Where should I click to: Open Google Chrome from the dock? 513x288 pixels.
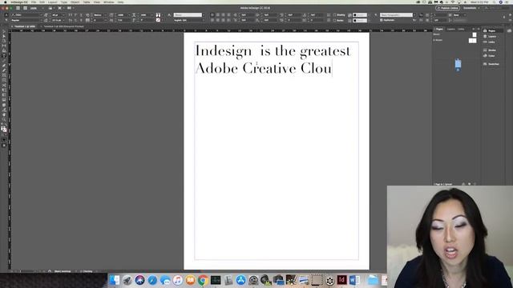tap(203, 280)
